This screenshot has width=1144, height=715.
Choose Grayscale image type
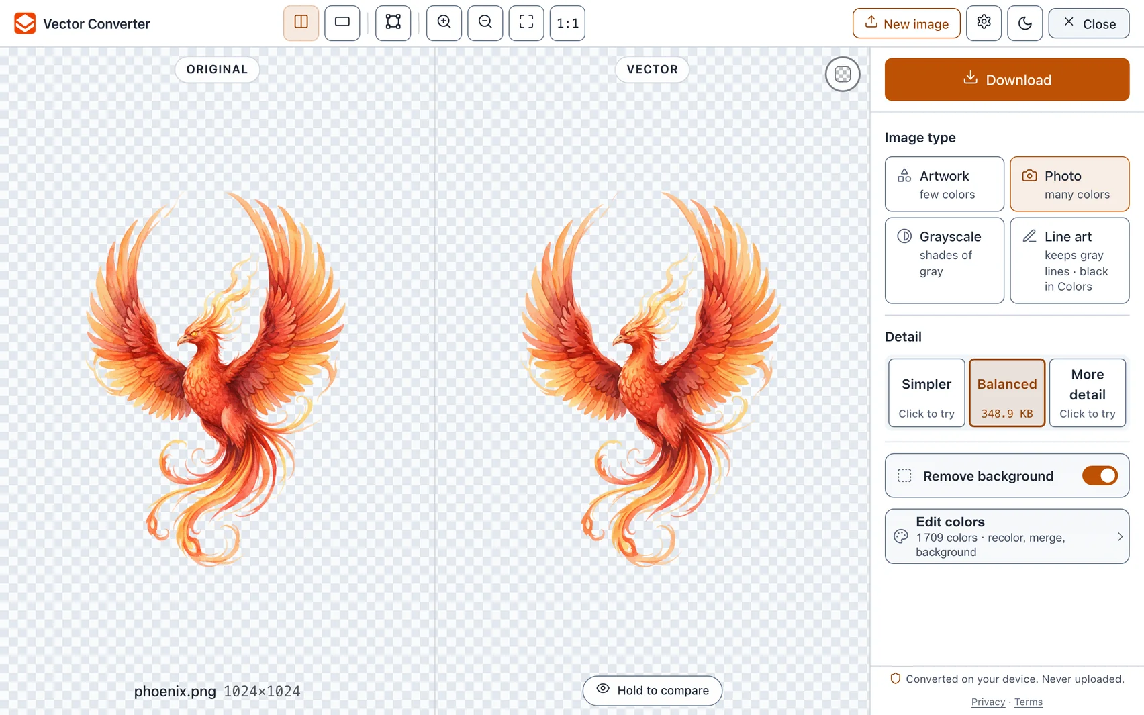pos(945,260)
